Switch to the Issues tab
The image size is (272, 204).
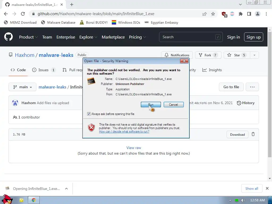(44, 70)
